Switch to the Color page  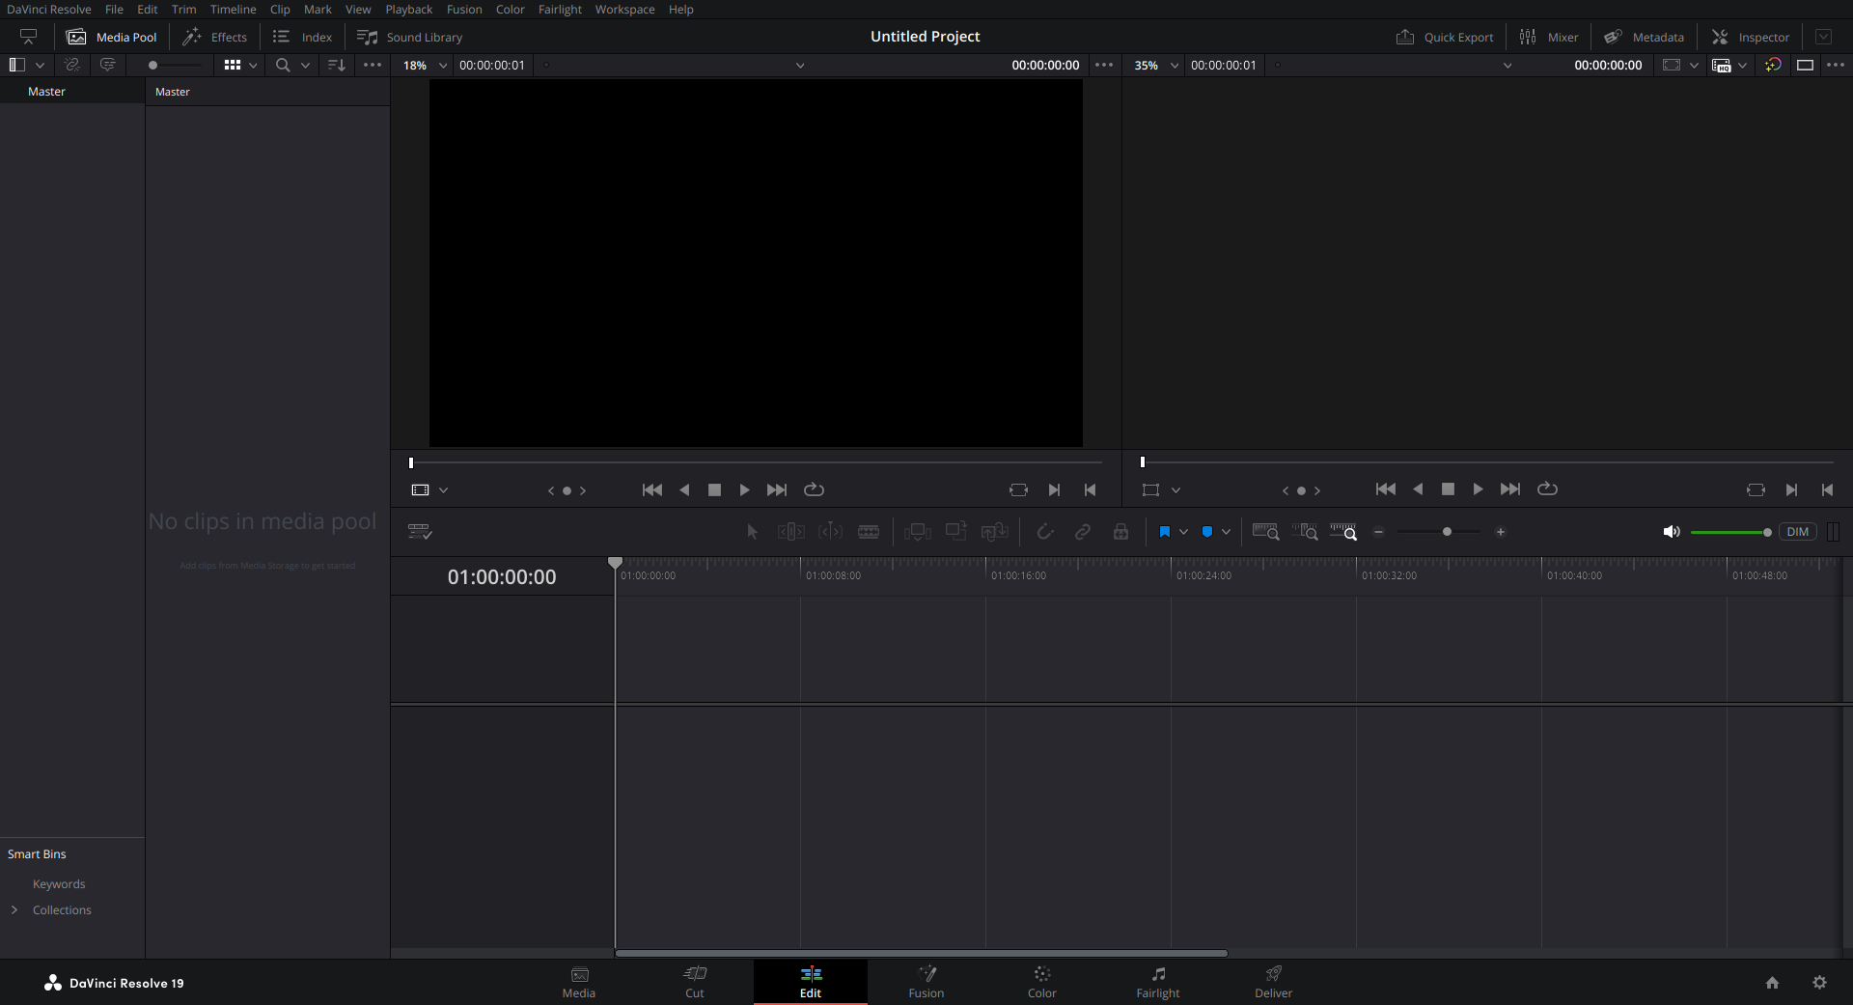click(x=1041, y=982)
